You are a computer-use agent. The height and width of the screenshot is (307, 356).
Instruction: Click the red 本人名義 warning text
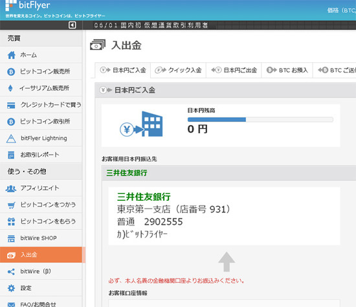coord(177,281)
